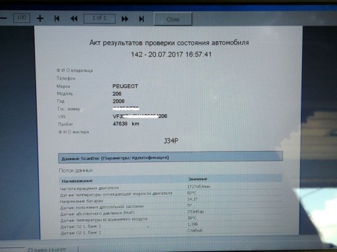Click the ScanDoc data section header bar
337x252 pixels.
(170, 157)
